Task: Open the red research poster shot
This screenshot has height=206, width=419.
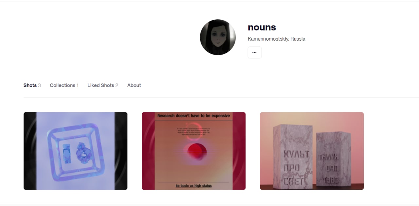Action: click(x=193, y=151)
